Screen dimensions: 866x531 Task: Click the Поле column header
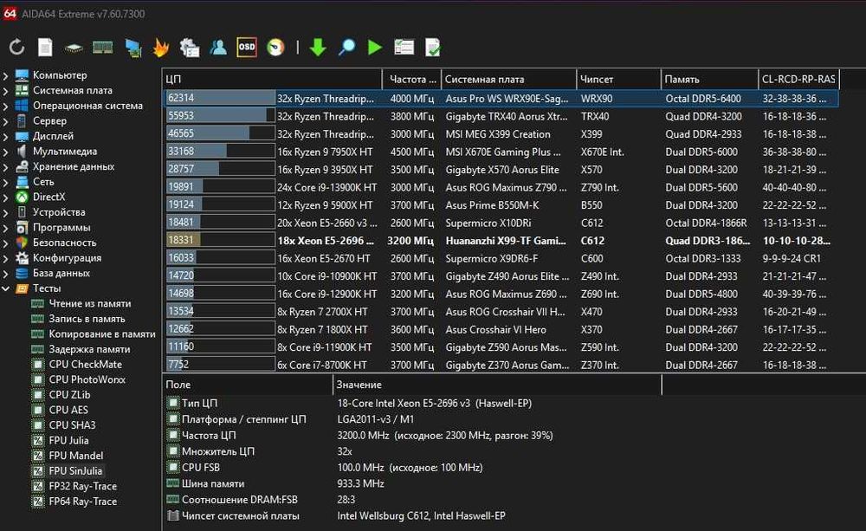tap(248, 385)
